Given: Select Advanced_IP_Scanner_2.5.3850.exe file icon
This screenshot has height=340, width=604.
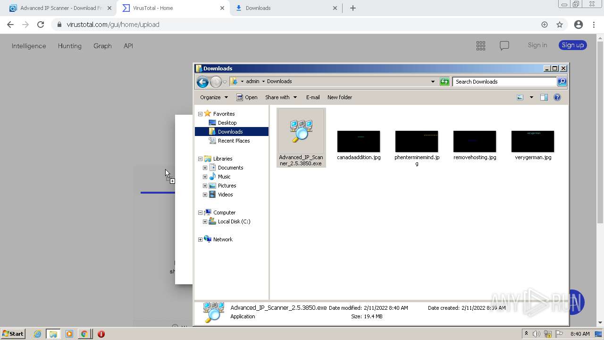Looking at the screenshot, I should click(301, 131).
